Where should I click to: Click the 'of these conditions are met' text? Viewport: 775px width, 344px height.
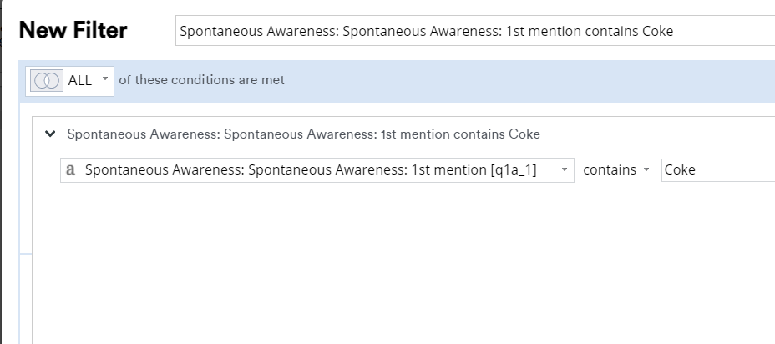click(x=201, y=80)
